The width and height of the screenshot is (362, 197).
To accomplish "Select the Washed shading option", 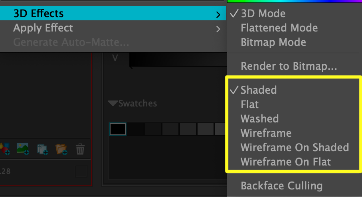I will 259,119.
